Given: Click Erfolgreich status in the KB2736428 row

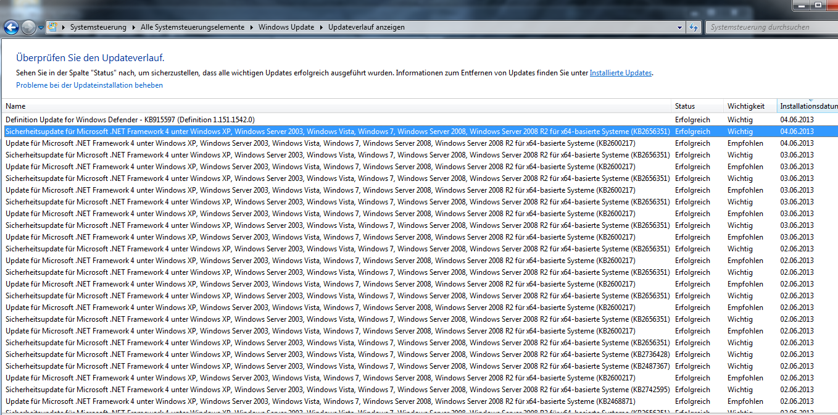Looking at the screenshot, I should [x=692, y=354].
